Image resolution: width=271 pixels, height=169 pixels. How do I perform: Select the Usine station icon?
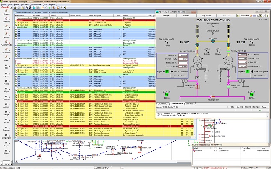[6, 58]
